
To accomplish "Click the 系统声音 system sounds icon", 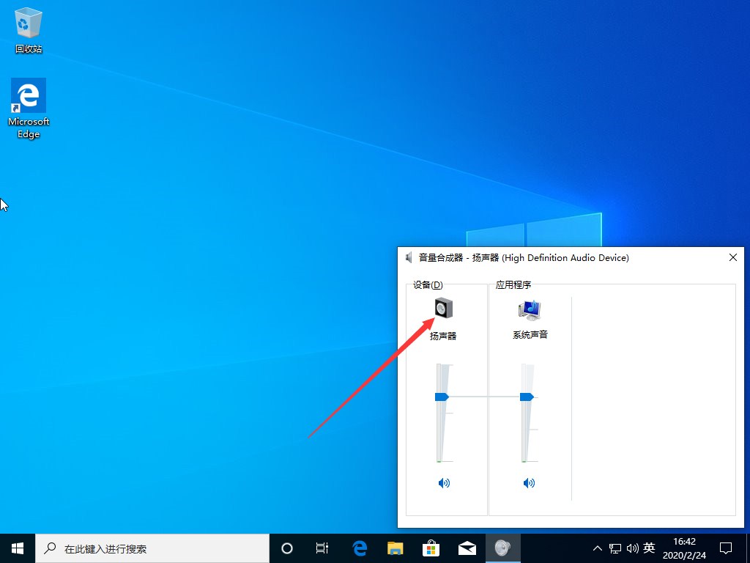I will [x=529, y=308].
